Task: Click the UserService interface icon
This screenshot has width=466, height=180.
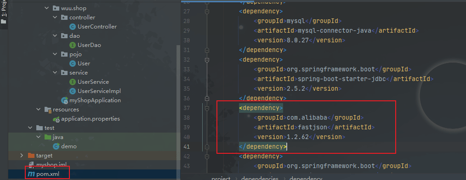Action: click(x=72, y=82)
